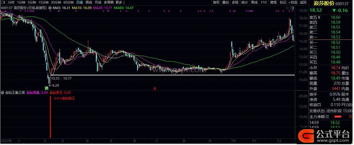Screen dimensions: 354x145
Task: Click the diamond marker icon at chart top right
Action: [287, 8]
